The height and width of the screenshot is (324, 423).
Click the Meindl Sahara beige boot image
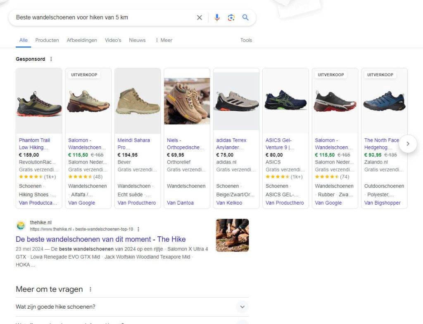(x=138, y=101)
